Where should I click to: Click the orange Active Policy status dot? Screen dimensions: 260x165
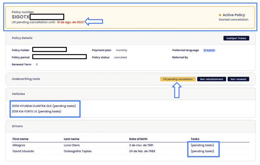(220, 15)
